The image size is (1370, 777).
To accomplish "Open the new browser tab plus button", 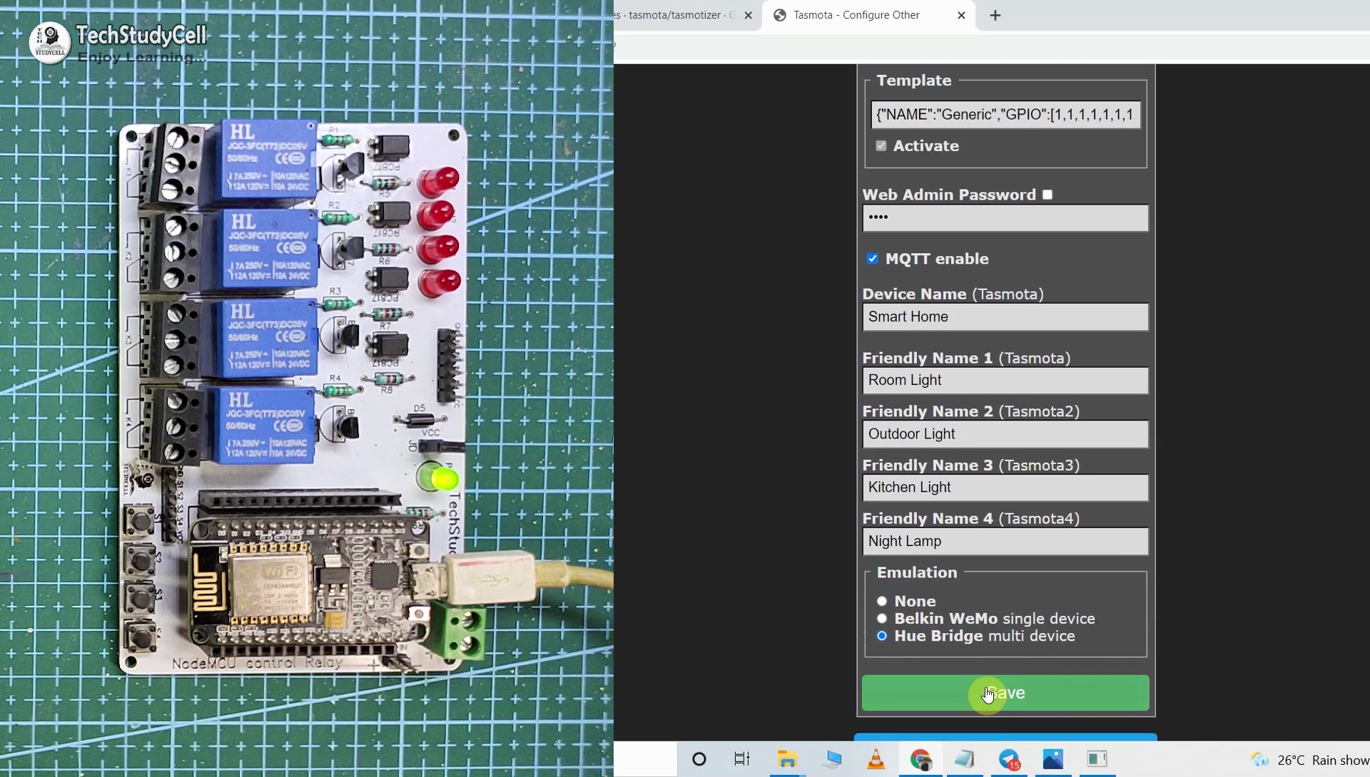I will 995,15.
